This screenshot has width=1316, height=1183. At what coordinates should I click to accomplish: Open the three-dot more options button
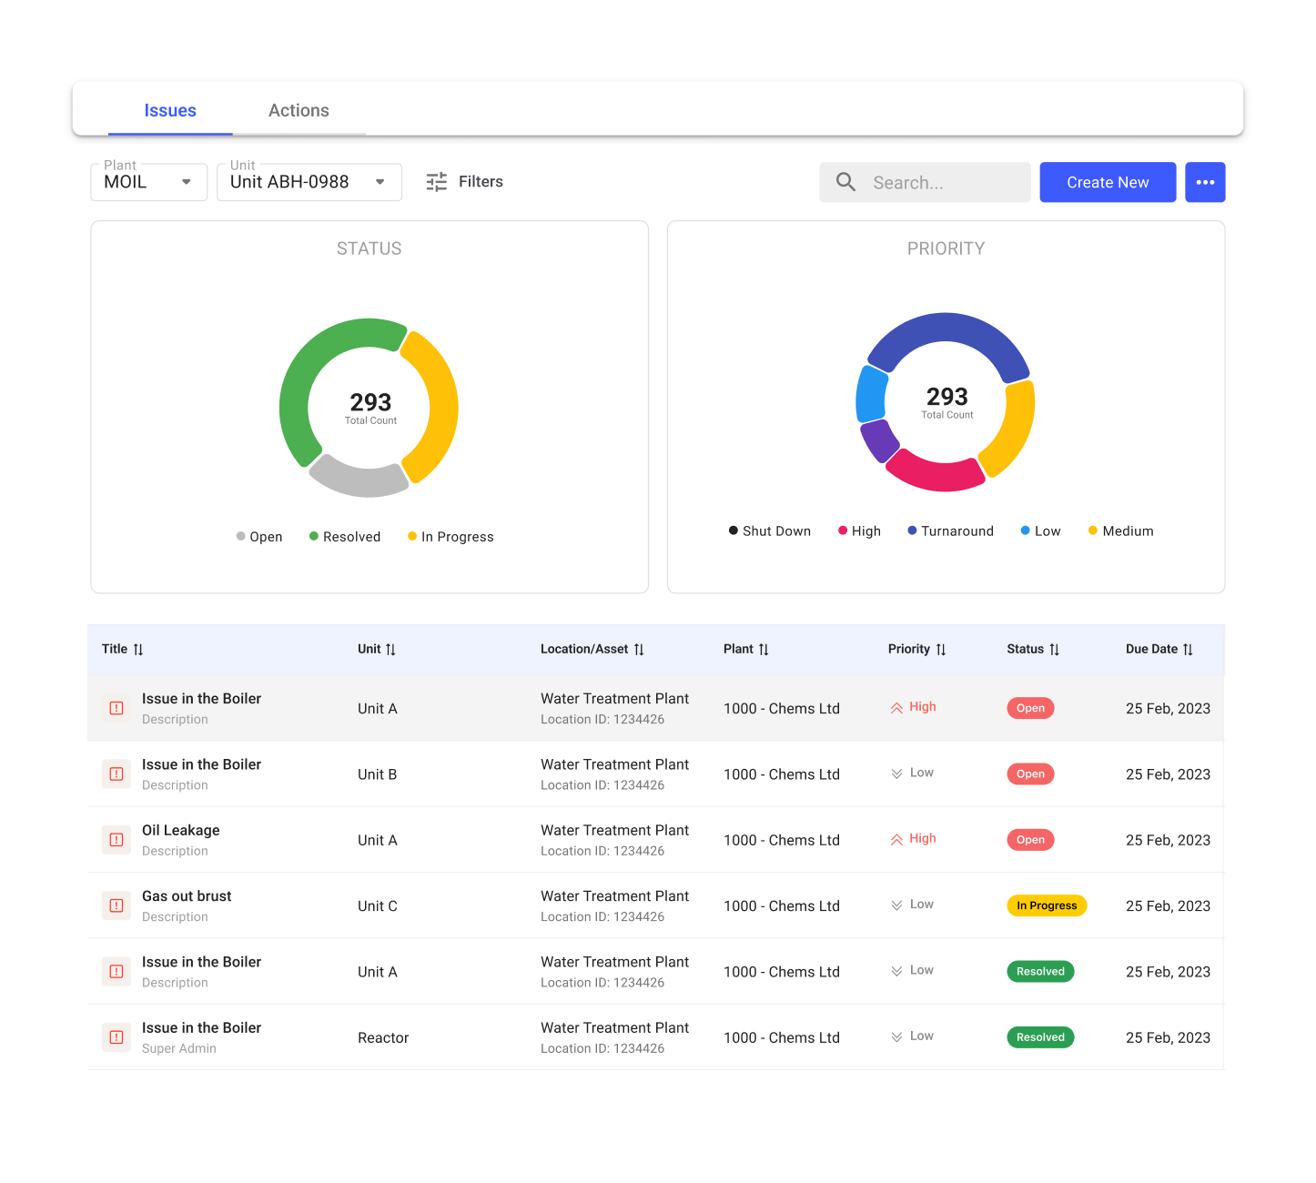point(1205,182)
